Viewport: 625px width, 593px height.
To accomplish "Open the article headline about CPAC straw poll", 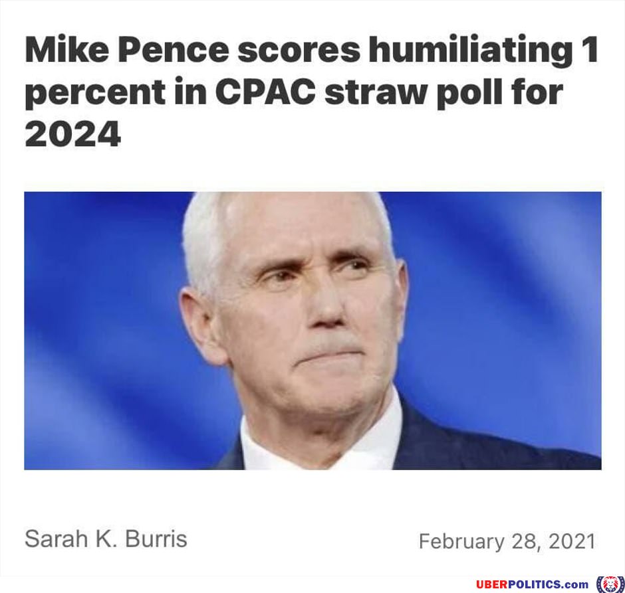I will (311, 92).
